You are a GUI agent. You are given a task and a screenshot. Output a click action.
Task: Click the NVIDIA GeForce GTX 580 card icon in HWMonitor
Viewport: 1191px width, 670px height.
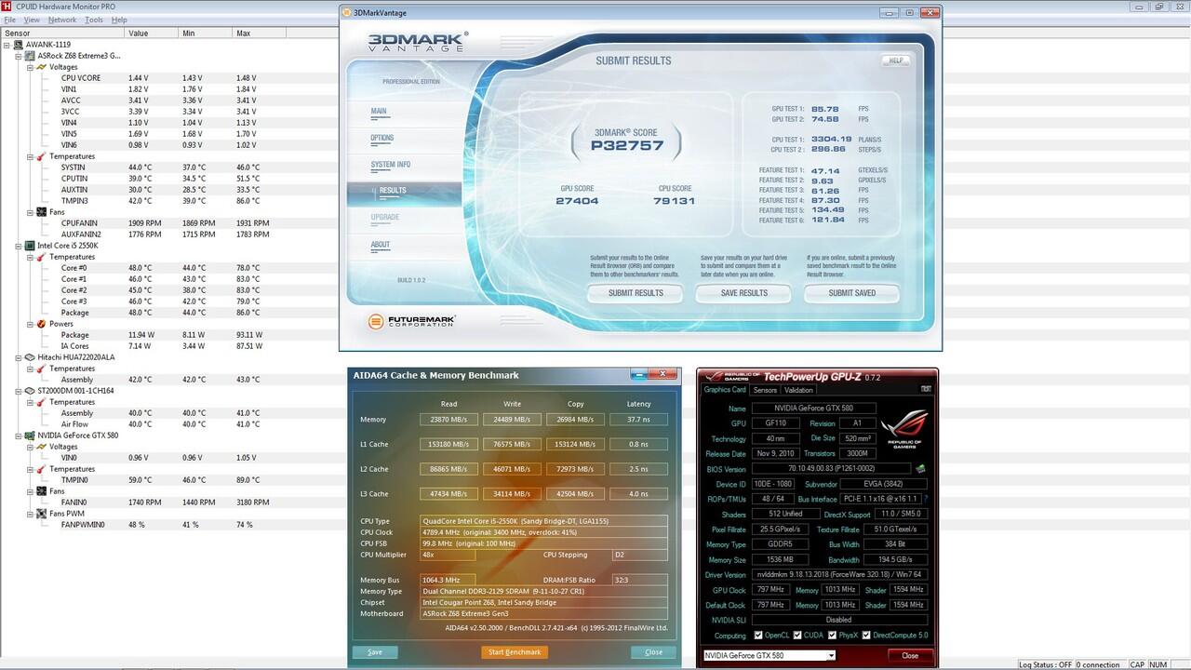pyautogui.click(x=30, y=435)
